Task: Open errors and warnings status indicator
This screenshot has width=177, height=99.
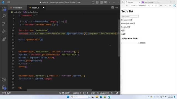Action: (x=7, y=93)
